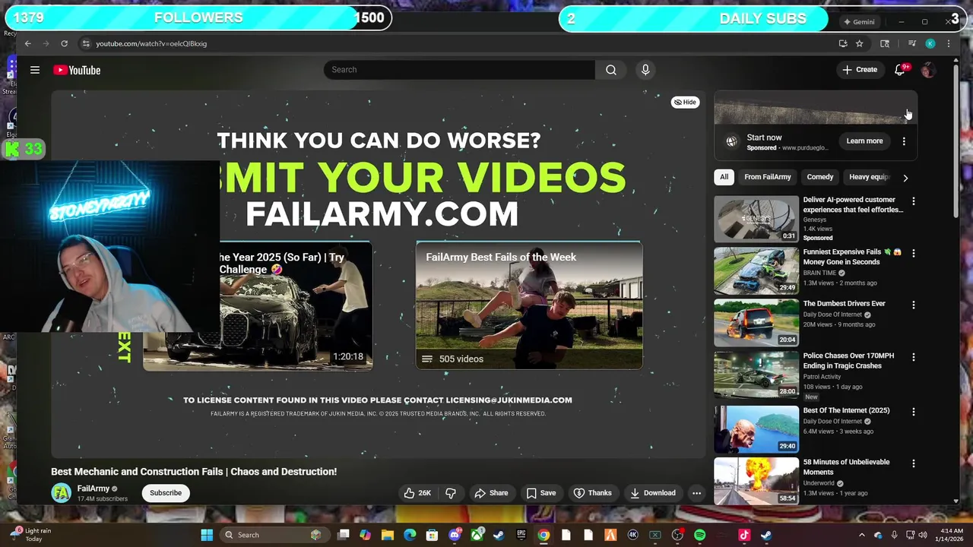Open the YouTube hamburger guide menu
The width and height of the screenshot is (973, 547).
pos(35,70)
